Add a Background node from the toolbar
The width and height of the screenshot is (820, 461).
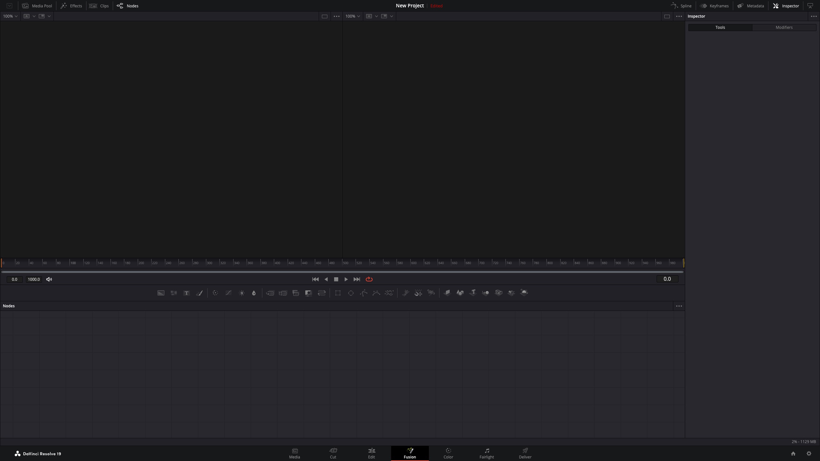point(161,293)
